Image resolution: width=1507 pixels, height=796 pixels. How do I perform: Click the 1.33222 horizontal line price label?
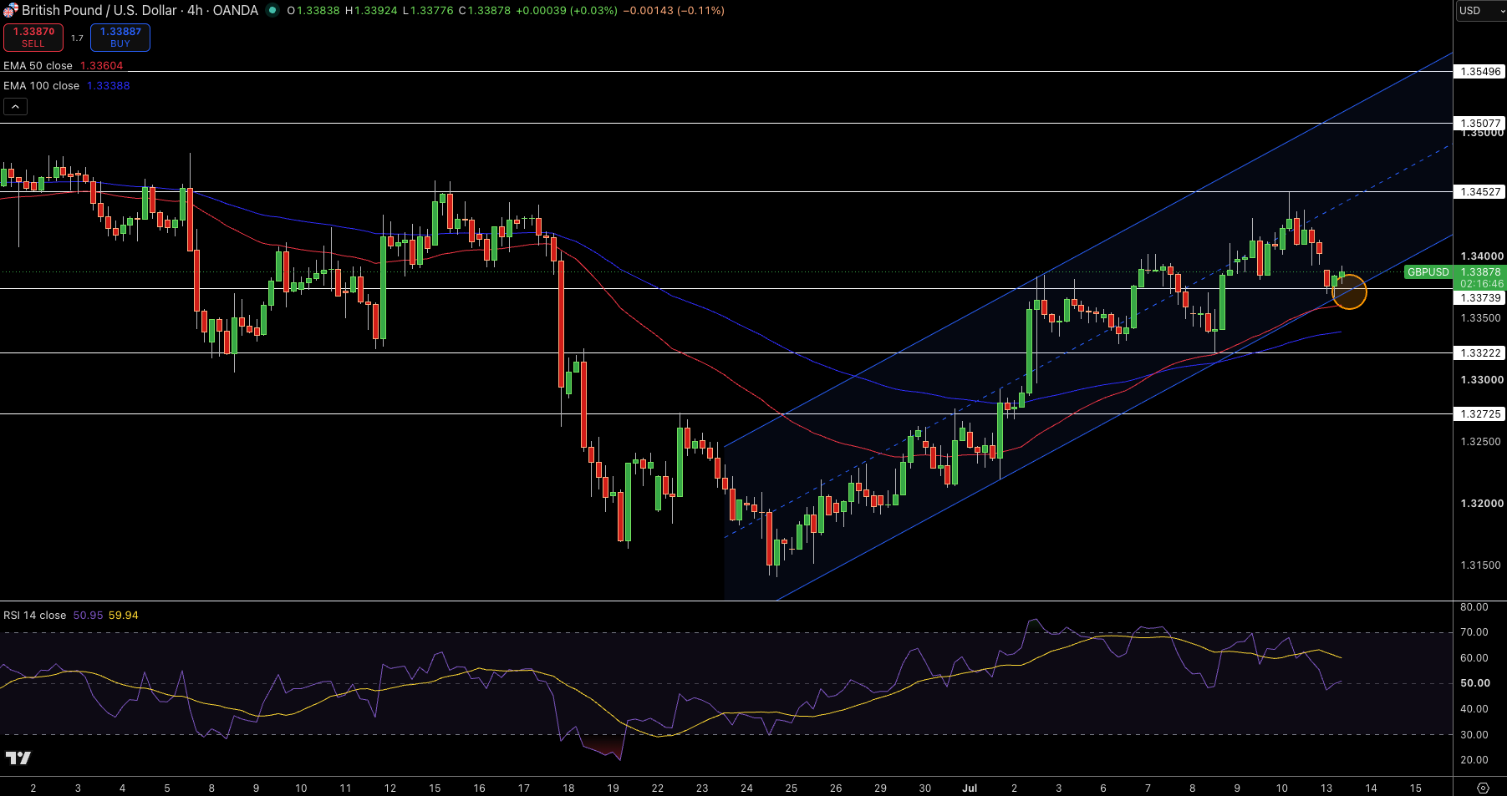[1479, 352]
